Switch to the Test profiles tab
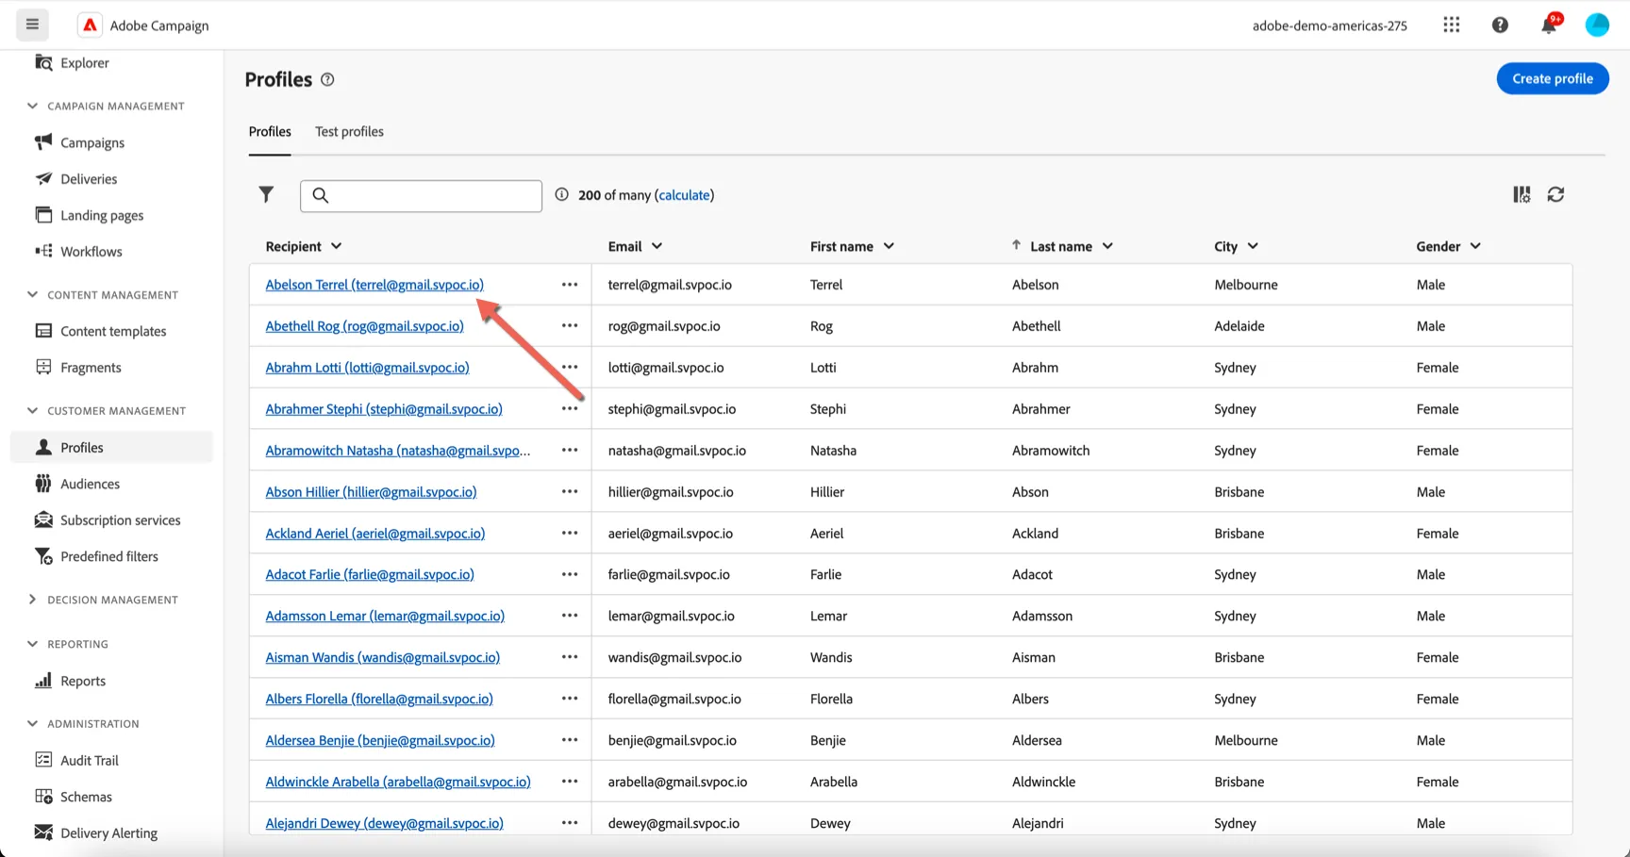Screen dimensions: 1630x857 (349, 132)
